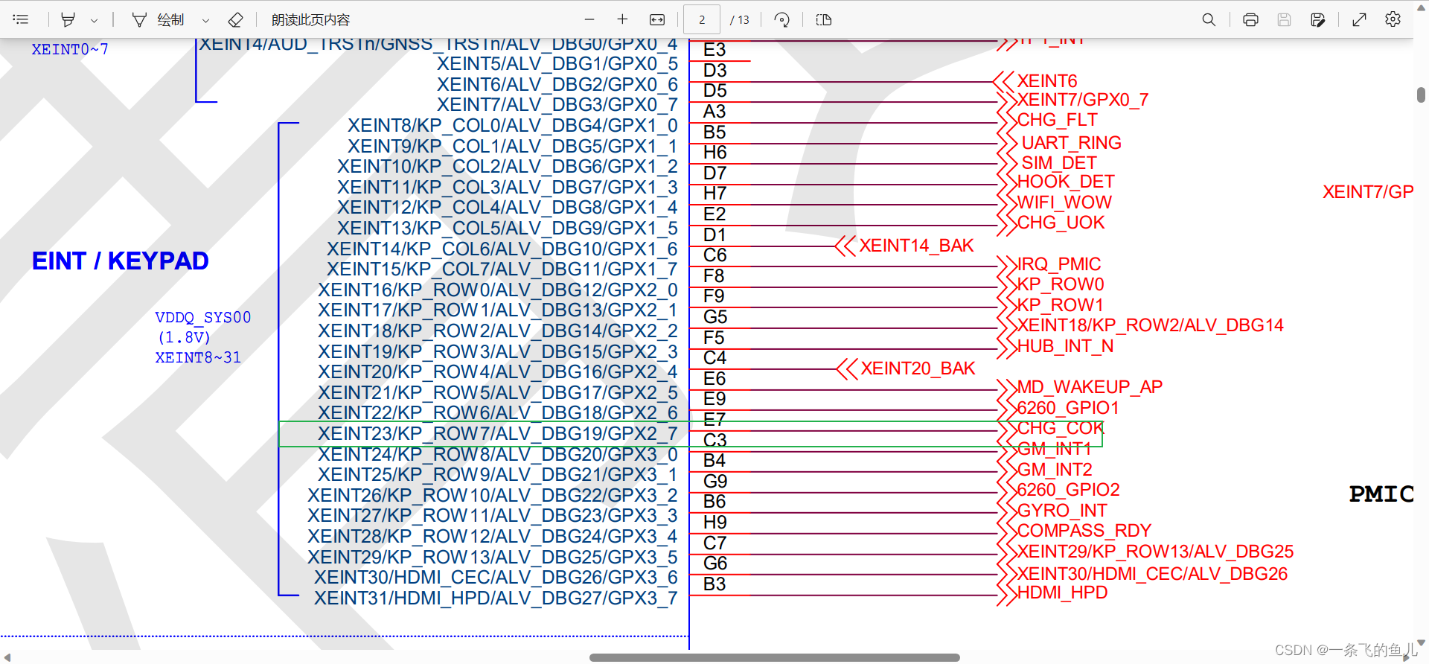The height and width of the screenshot is (664, 1429).
Task: Click pin XEINT8/KP_COL0/ALV_DBG4/GPX1_0
Action: (512, 126)
